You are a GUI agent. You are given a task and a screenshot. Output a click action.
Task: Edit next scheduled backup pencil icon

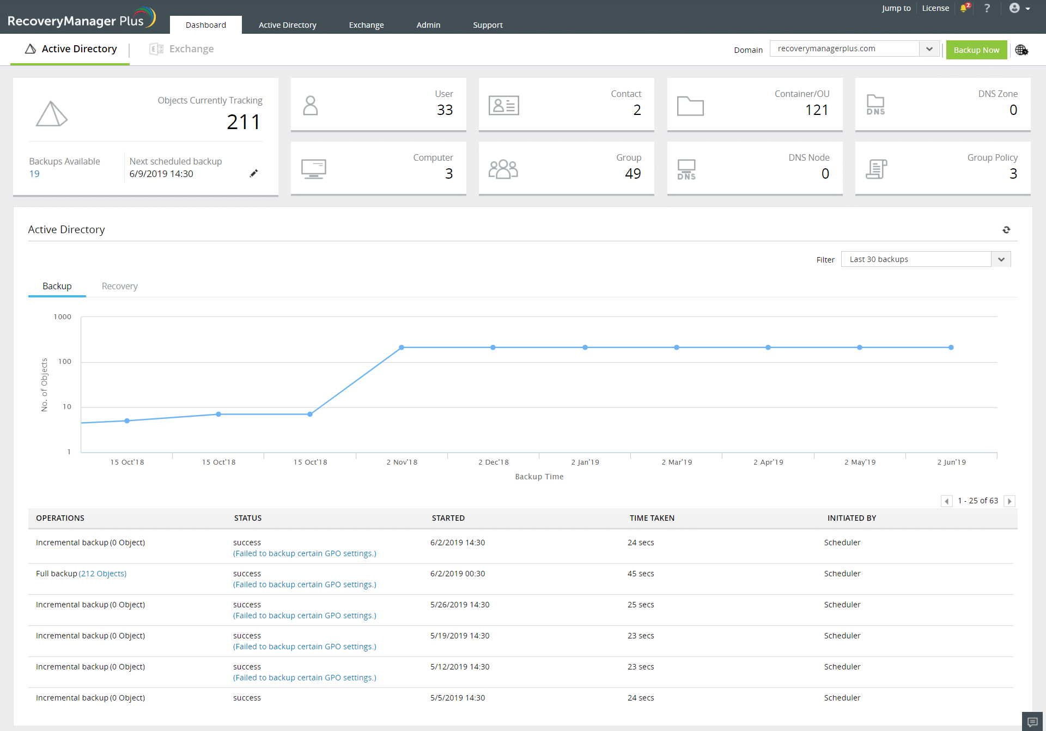tap(254, 173)
